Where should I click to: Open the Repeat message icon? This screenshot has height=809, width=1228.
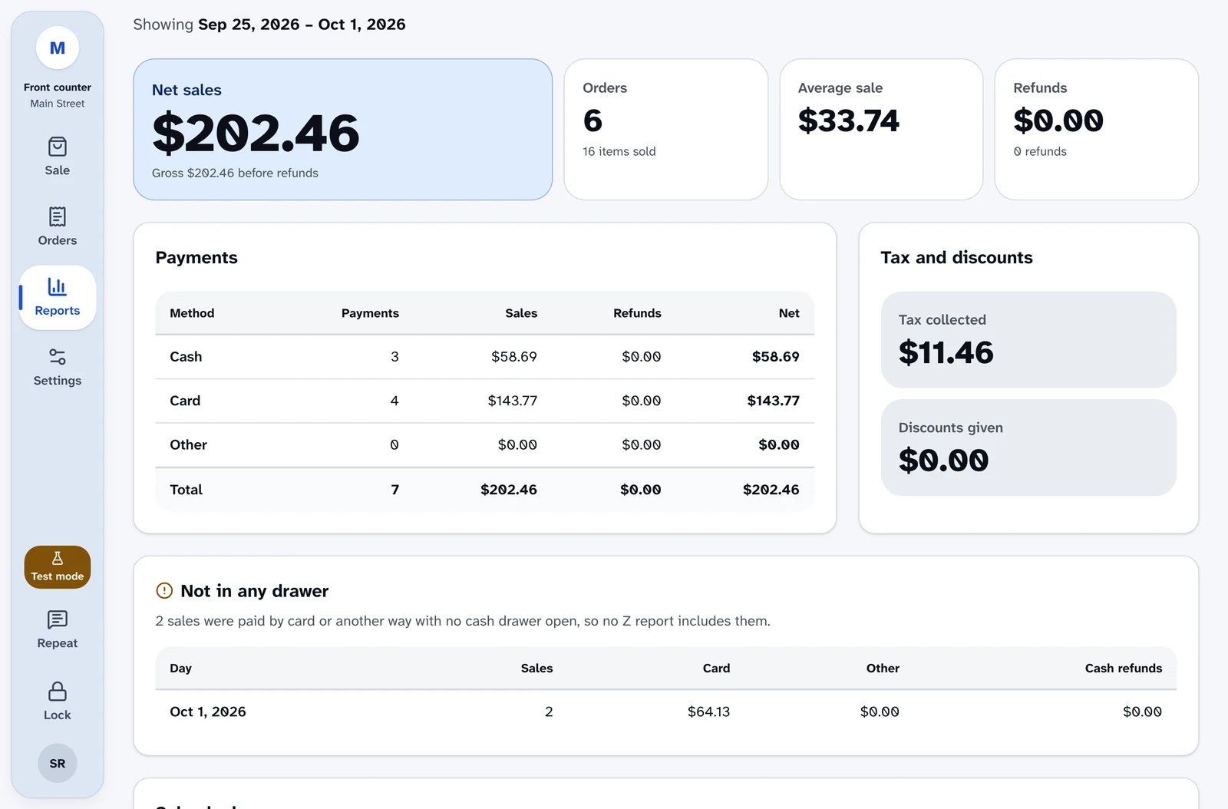58,619
